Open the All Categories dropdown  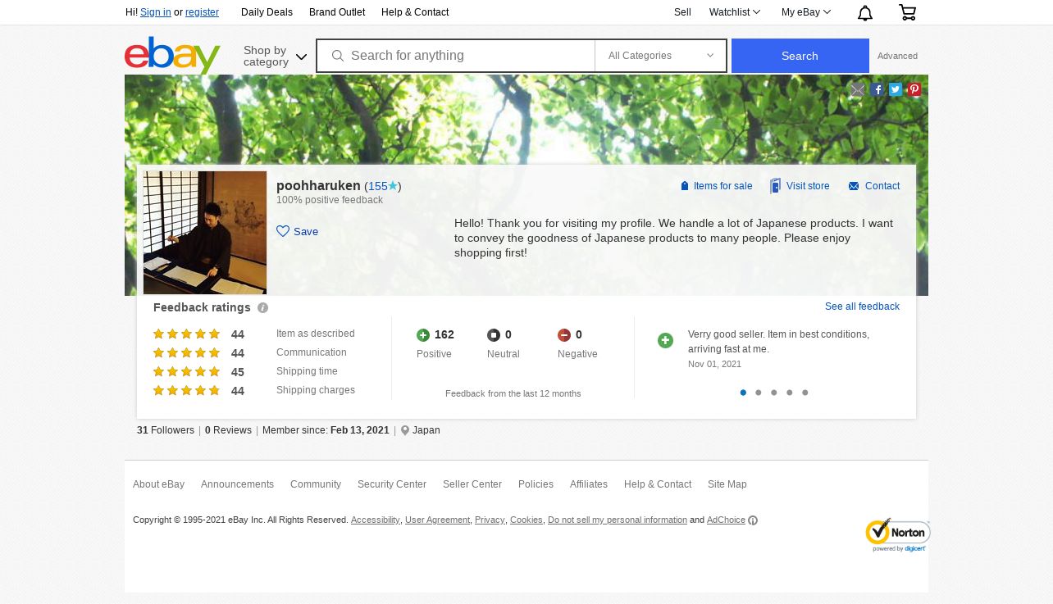coord(660,56)
